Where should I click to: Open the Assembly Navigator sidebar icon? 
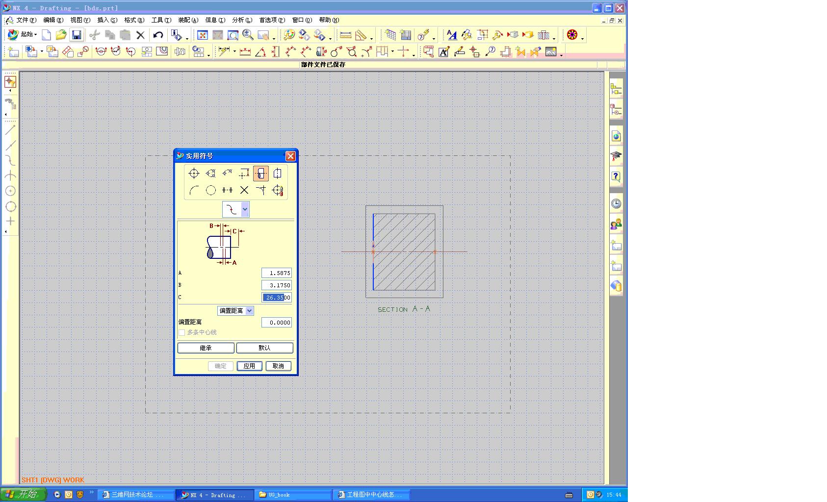616,89
